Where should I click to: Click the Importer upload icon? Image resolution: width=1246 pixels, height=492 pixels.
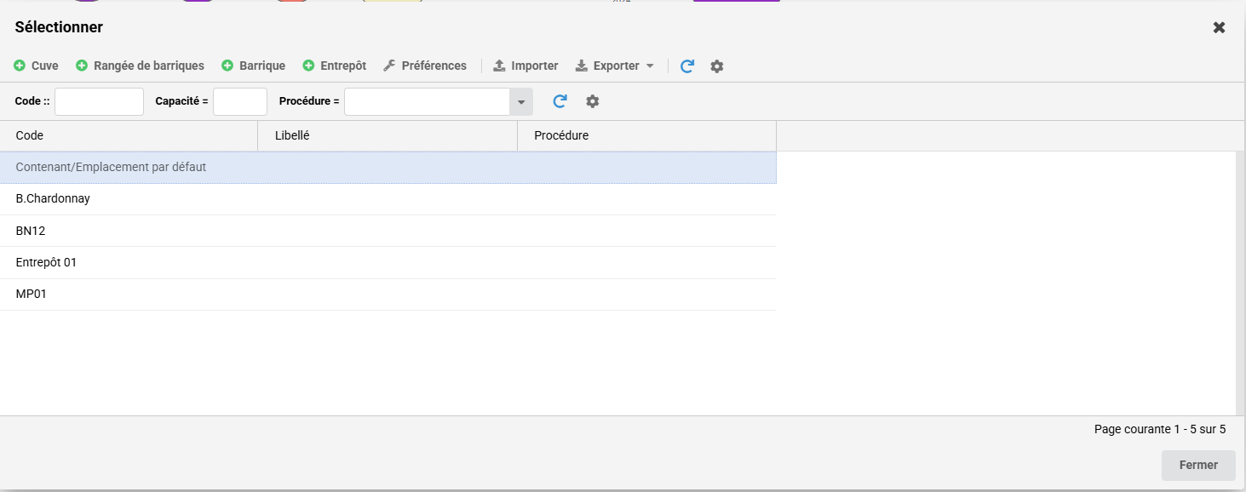500,66
